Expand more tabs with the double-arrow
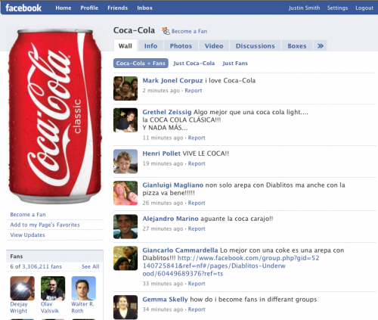Viewport: 378px width, 320px height. [321, 46]
